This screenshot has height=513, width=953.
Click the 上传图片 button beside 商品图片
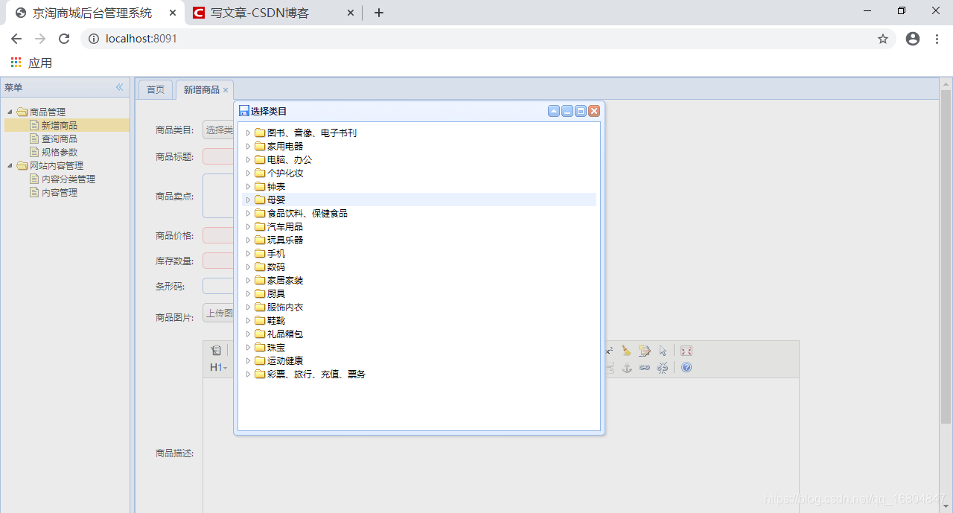tap(218, 313)
